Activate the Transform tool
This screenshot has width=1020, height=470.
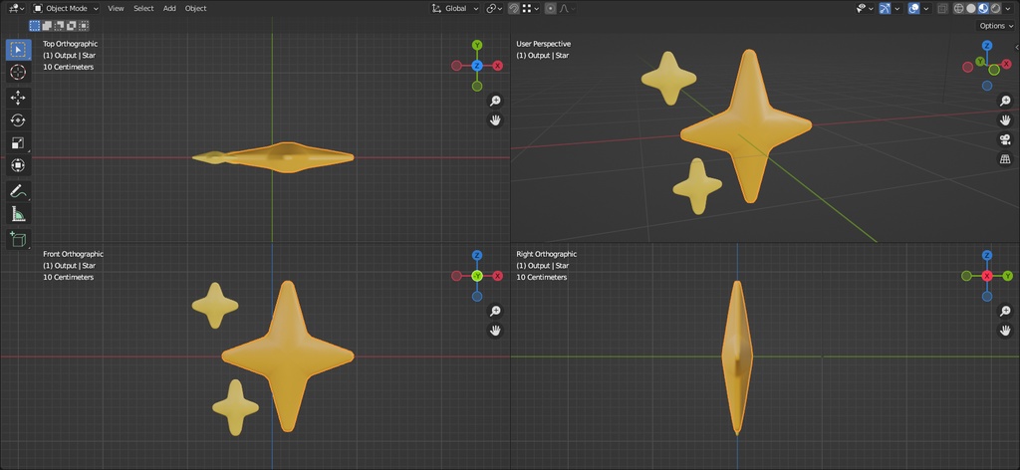point(18,165)
